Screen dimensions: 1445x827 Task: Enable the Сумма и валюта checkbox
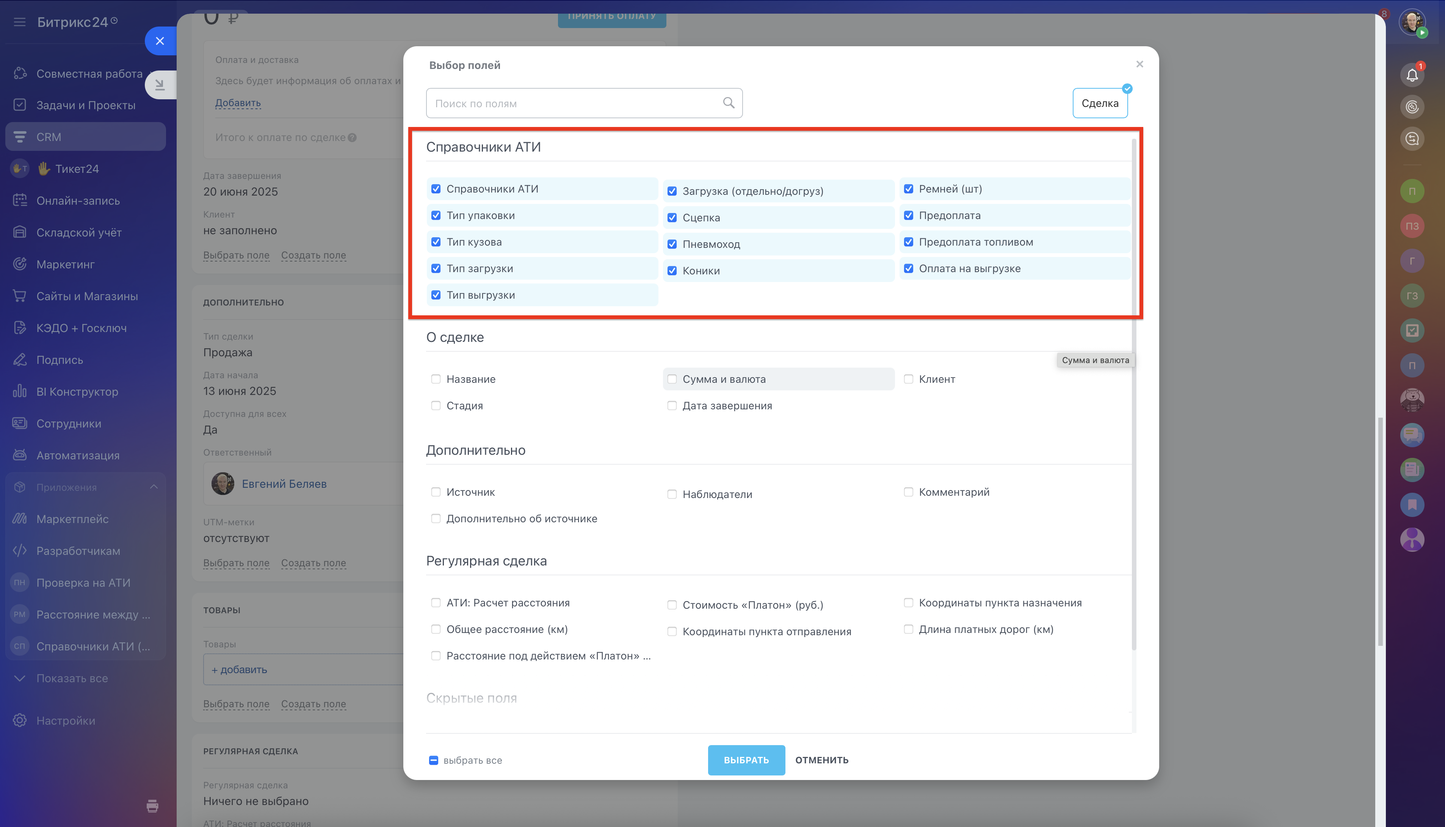click(x=672, y=379)
